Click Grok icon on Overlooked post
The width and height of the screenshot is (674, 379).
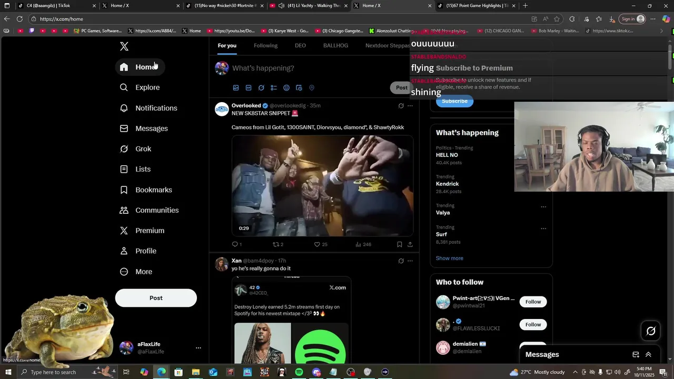click(401, 106)
